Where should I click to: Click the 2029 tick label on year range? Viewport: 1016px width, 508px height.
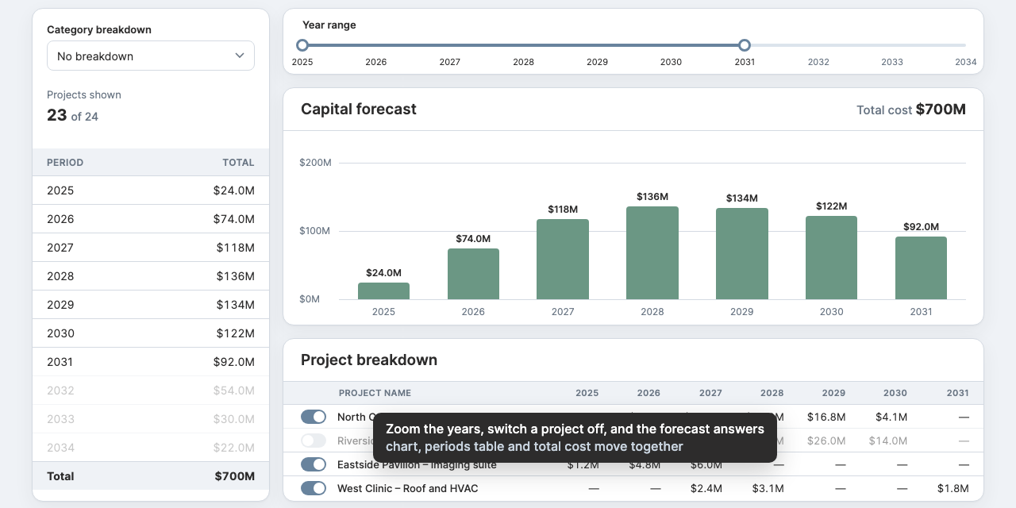point(597,62)
